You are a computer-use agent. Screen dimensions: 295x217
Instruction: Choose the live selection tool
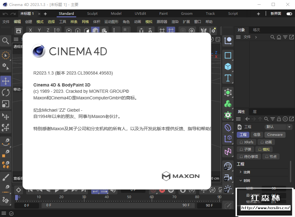click(6, 55)
